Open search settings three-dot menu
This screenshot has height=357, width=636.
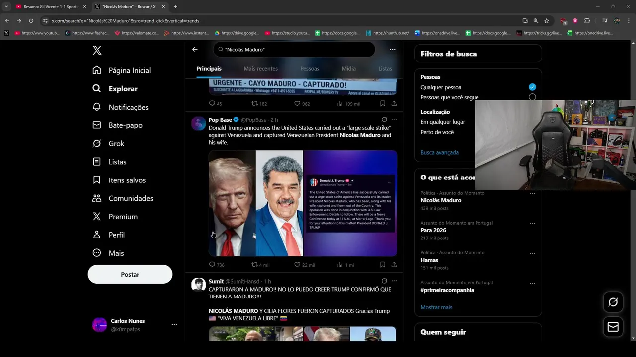point(393,49)
